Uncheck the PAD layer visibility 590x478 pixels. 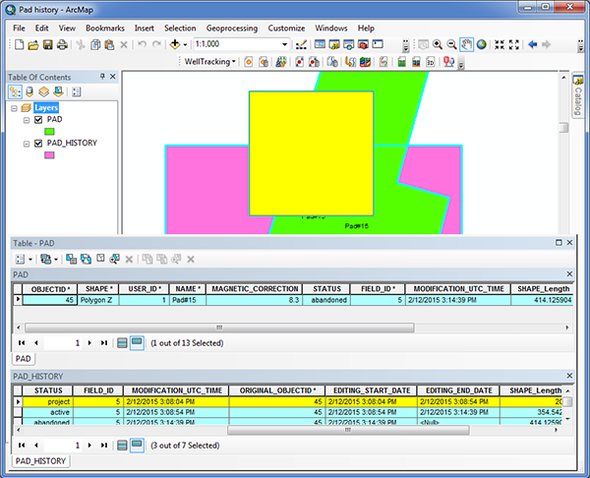tap(38, 120)
